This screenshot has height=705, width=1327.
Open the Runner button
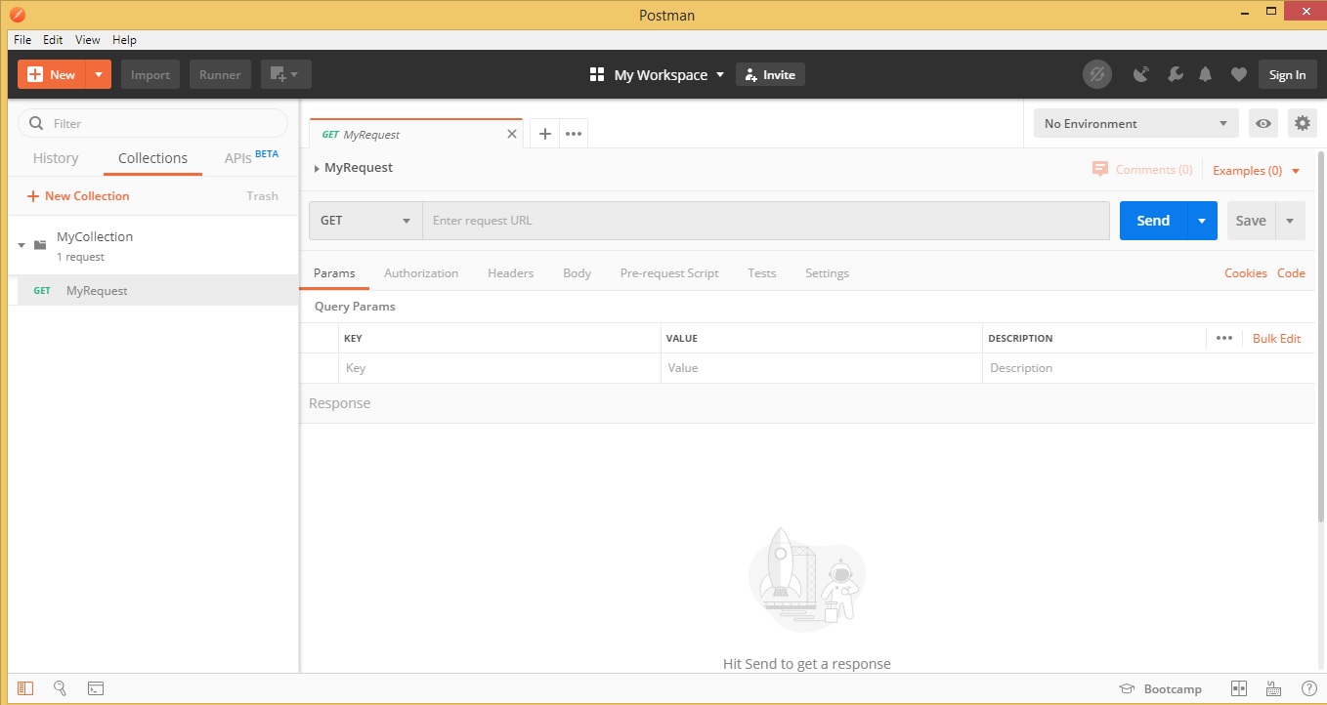coord(220,74)
